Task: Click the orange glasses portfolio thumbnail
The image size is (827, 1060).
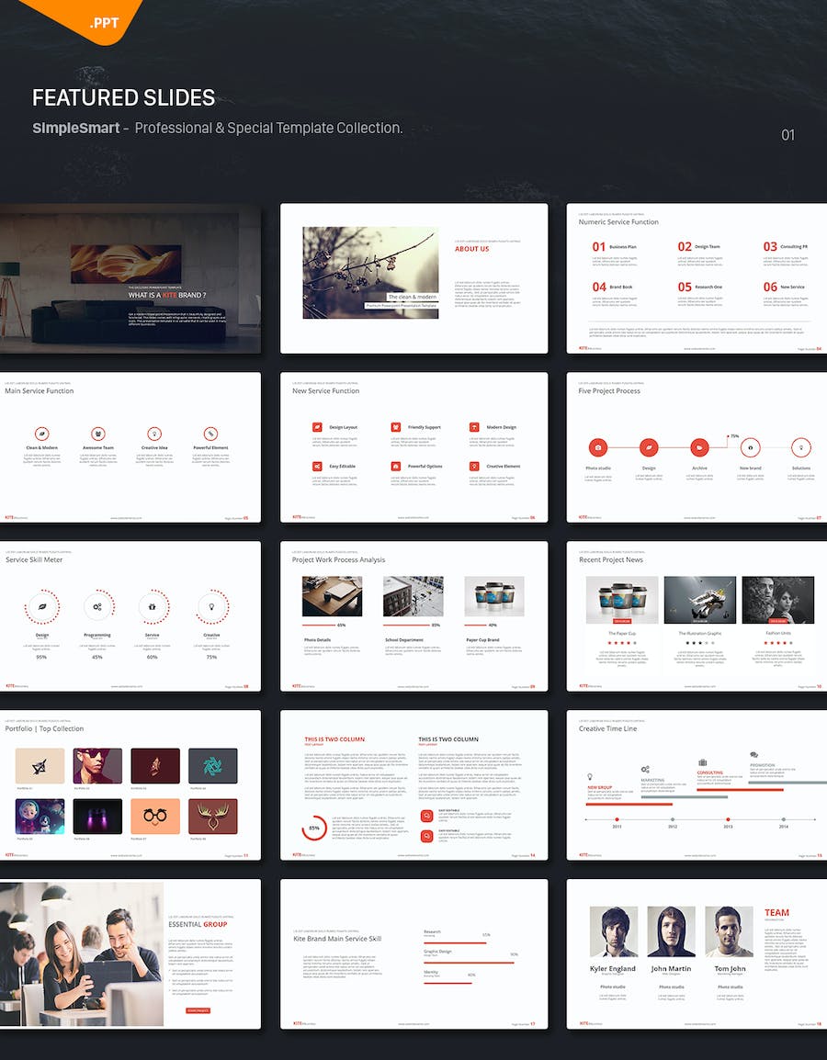Action: (x=155, y=816)
